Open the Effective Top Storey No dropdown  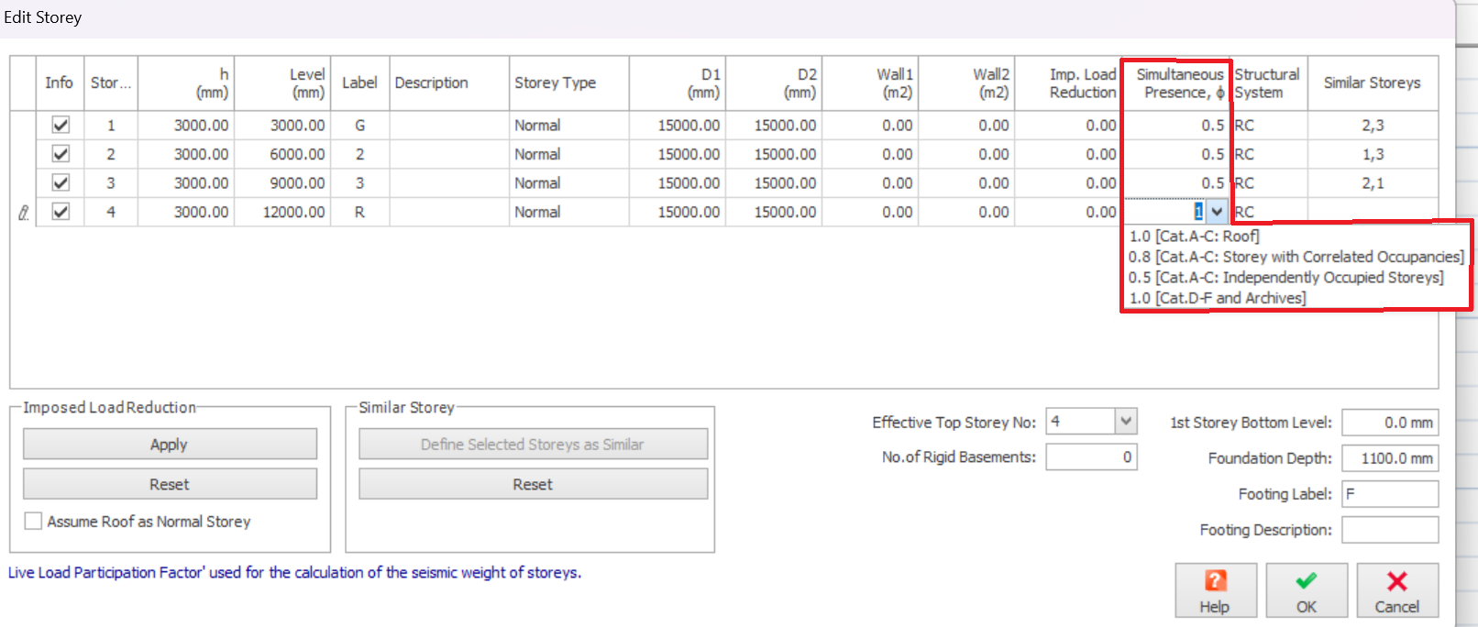pyautogui.click(x=1126, y=422)
